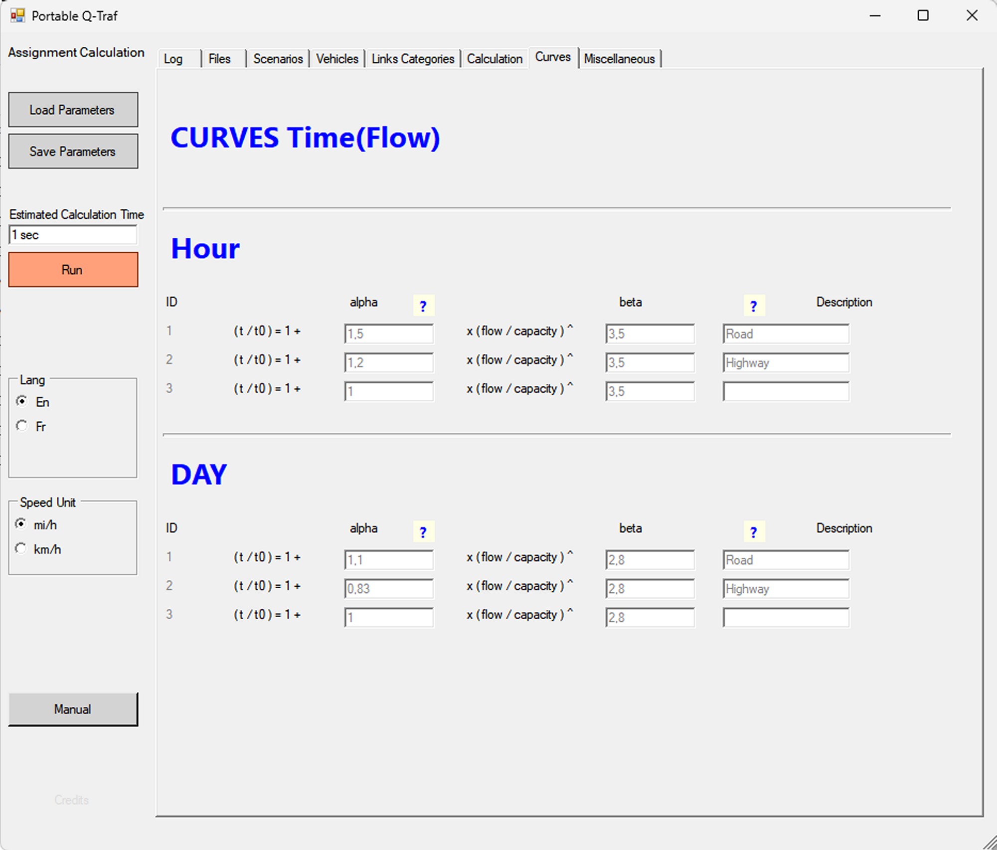Open help for Hour beta parameter

click(x=753, y=305)
